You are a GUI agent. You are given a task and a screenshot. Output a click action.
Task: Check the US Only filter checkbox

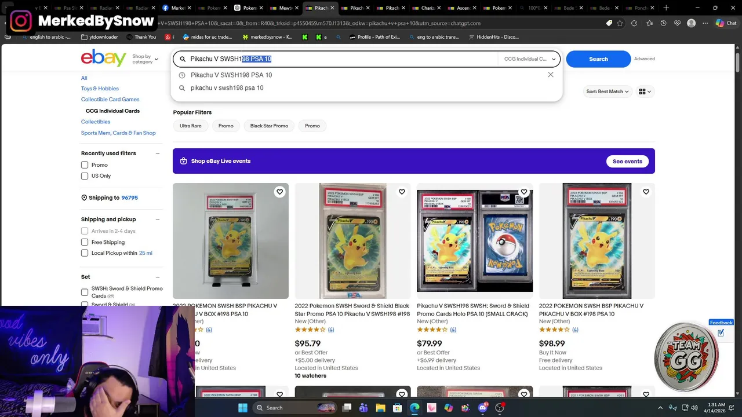(85, 176)
